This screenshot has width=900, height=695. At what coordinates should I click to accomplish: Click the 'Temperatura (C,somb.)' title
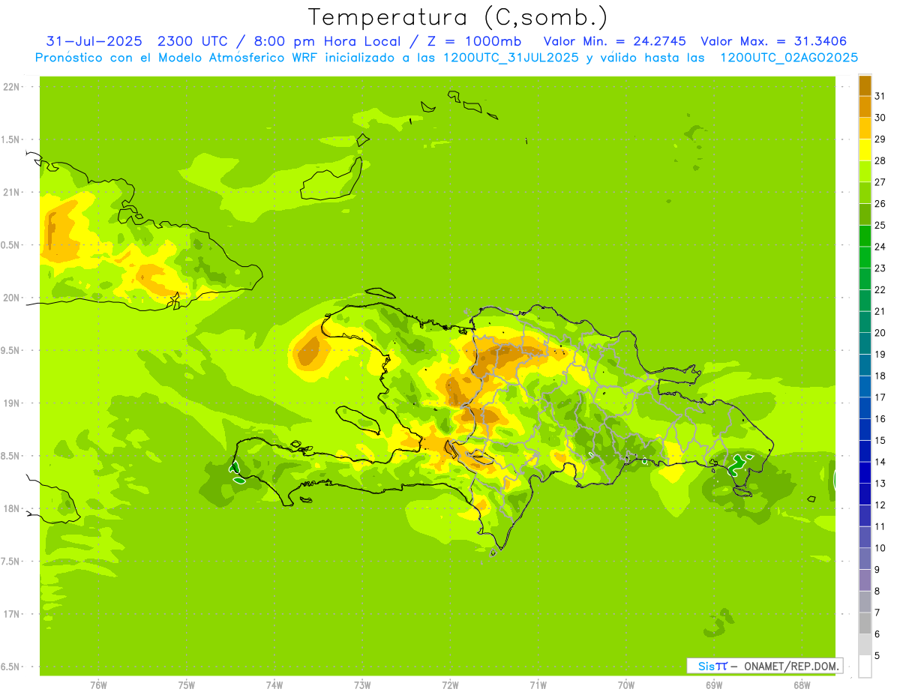(457, 17)
